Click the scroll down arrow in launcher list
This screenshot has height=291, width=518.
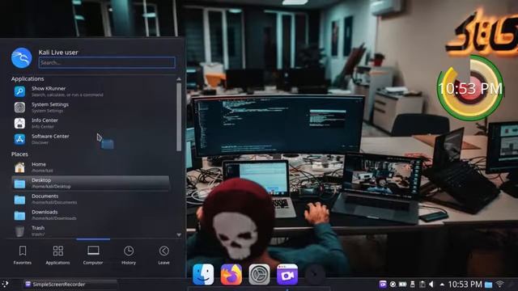point(179,234)
